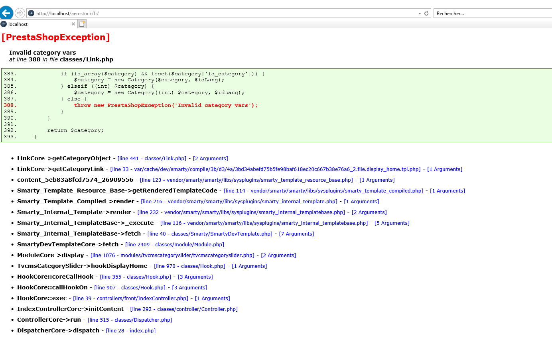Open the line 232 smarty_internal_templatebase.php link
552x340 pixels.
(x=241, y=212)
